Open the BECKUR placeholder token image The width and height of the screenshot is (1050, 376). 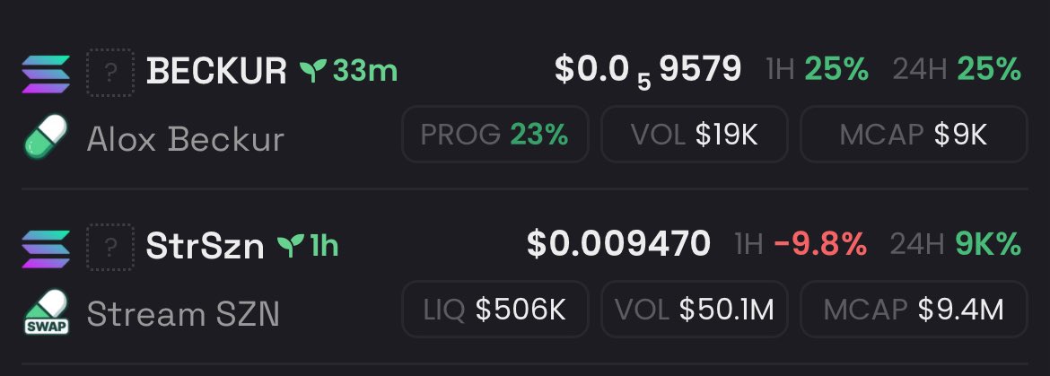coord(110,73)
